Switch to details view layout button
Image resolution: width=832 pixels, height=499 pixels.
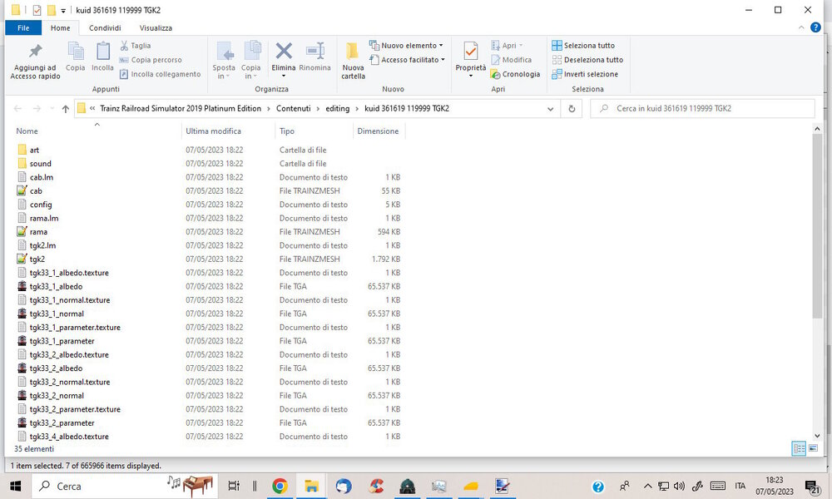point(799,448)
